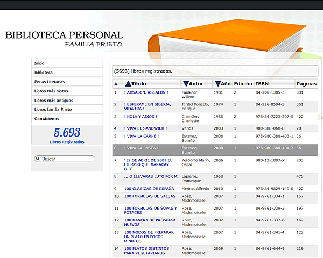This screenshot has width=323, height=258.
Task: Open the ! VIVA EL SANDWICH ! title
Action: coord(145,128)
